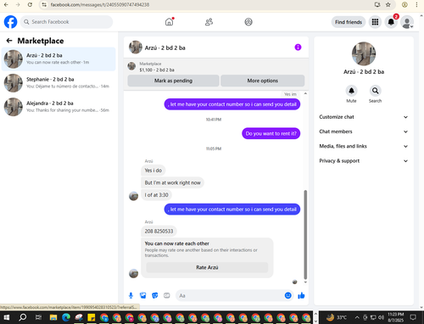Open weather widget showing 33°C
The height and width of the screenshot is (324, 424).
(x=337, y=317)
